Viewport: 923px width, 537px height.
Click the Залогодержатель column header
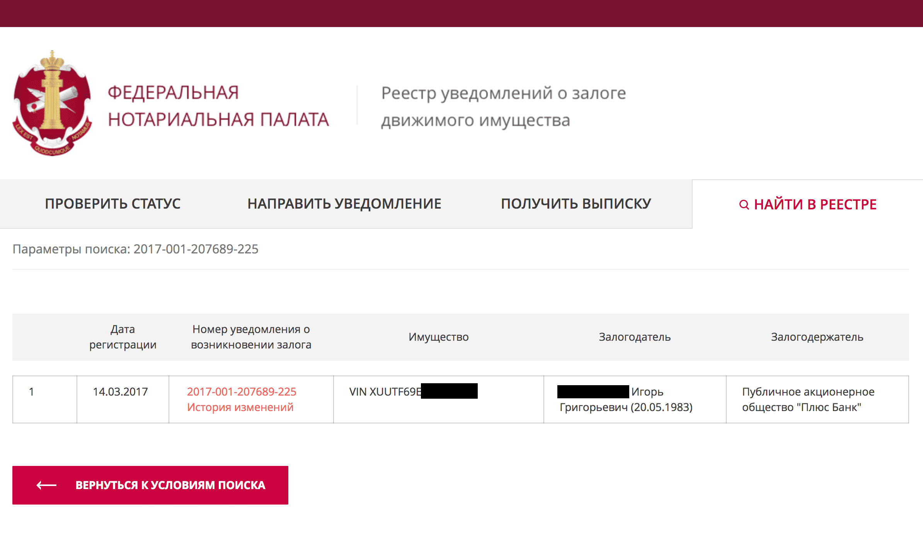pos(817,337)
